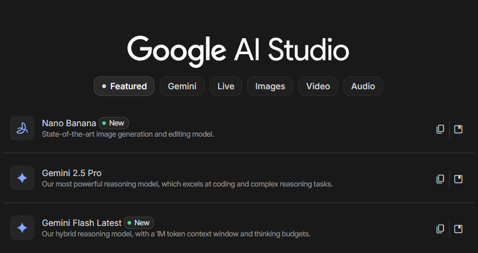
Task: Open the Images tab
Action: pyautogui.click(x=270, y=86)
